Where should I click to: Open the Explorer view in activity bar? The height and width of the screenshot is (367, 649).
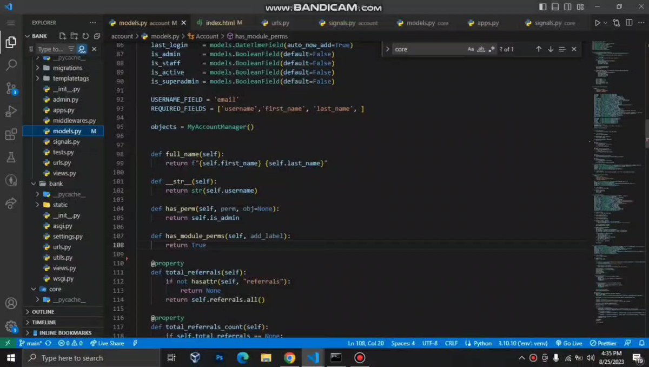click(x=11, y=42)
